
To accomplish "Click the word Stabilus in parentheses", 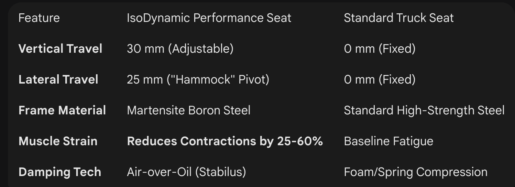I will [x=221, y=172].
